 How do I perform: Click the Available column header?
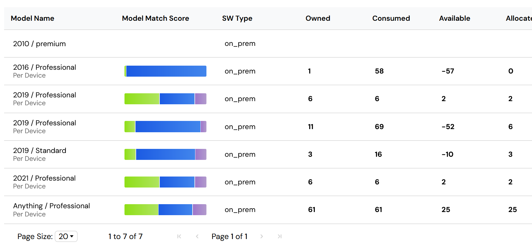click(454, 19)
